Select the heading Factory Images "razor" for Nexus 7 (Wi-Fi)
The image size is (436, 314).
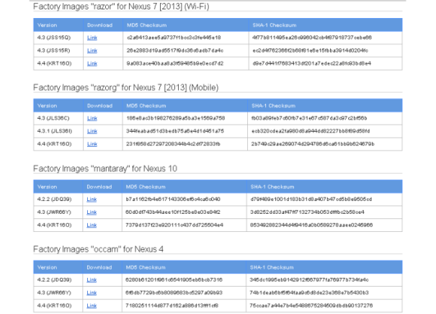pos(121,6)
